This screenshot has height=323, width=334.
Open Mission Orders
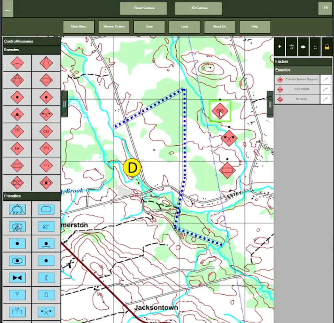[x=114, y=27]
